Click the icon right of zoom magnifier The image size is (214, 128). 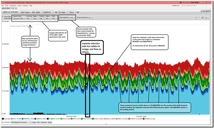tap(199, 17)
